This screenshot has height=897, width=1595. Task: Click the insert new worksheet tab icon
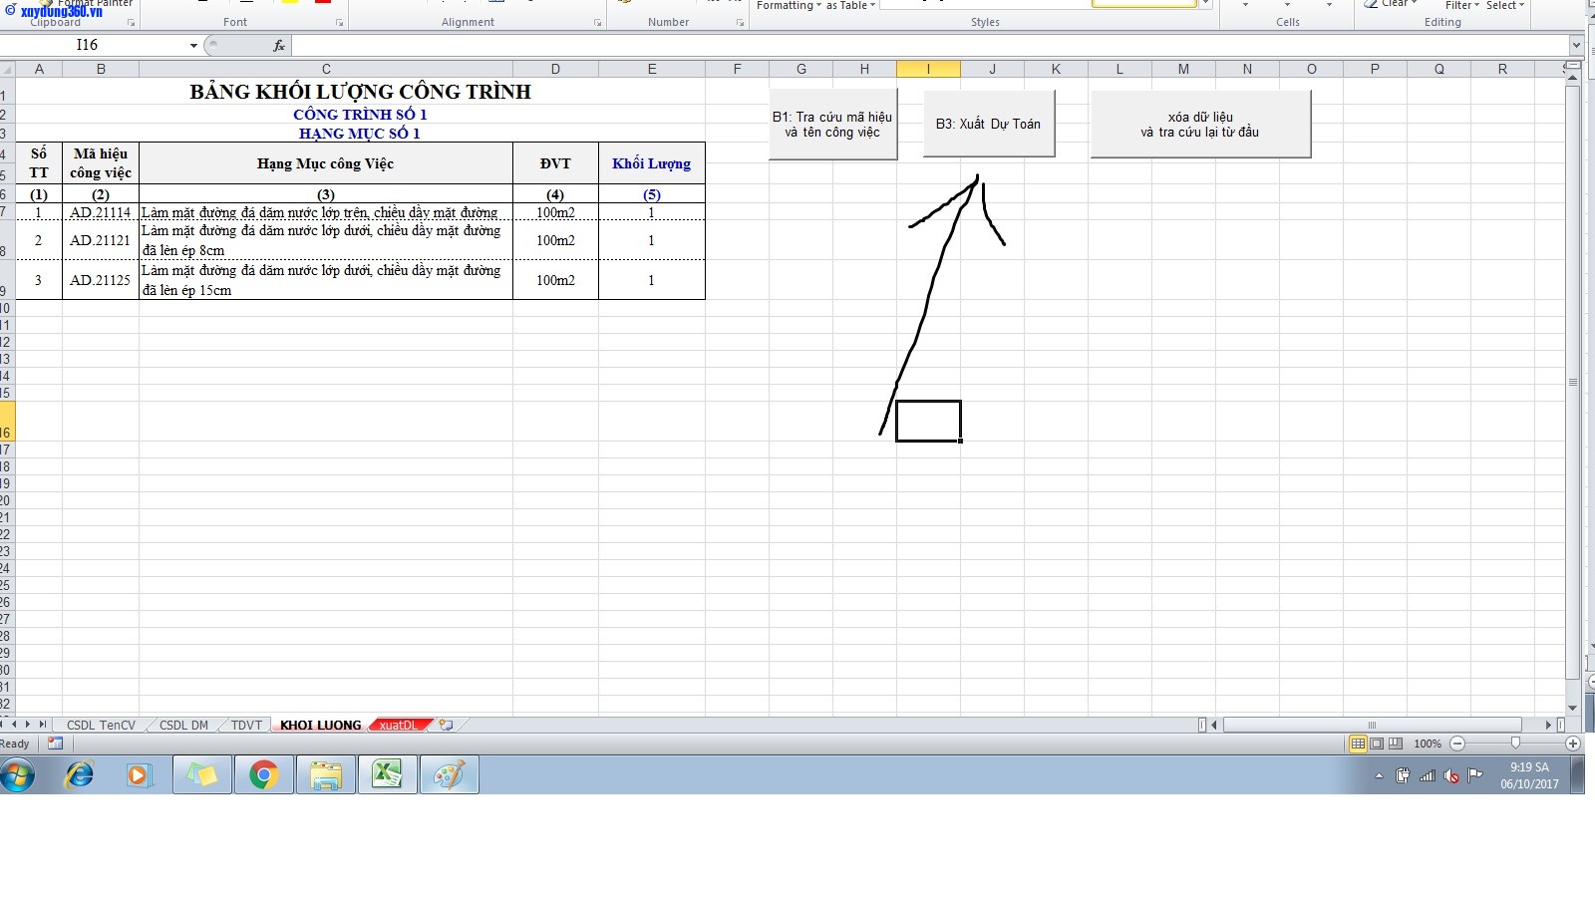coord(447,726)
